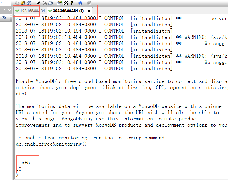This screenshot has width=228, height=181.
Task: Close the 192.168.88.134 (1) tab
Action: pos(89,11)
